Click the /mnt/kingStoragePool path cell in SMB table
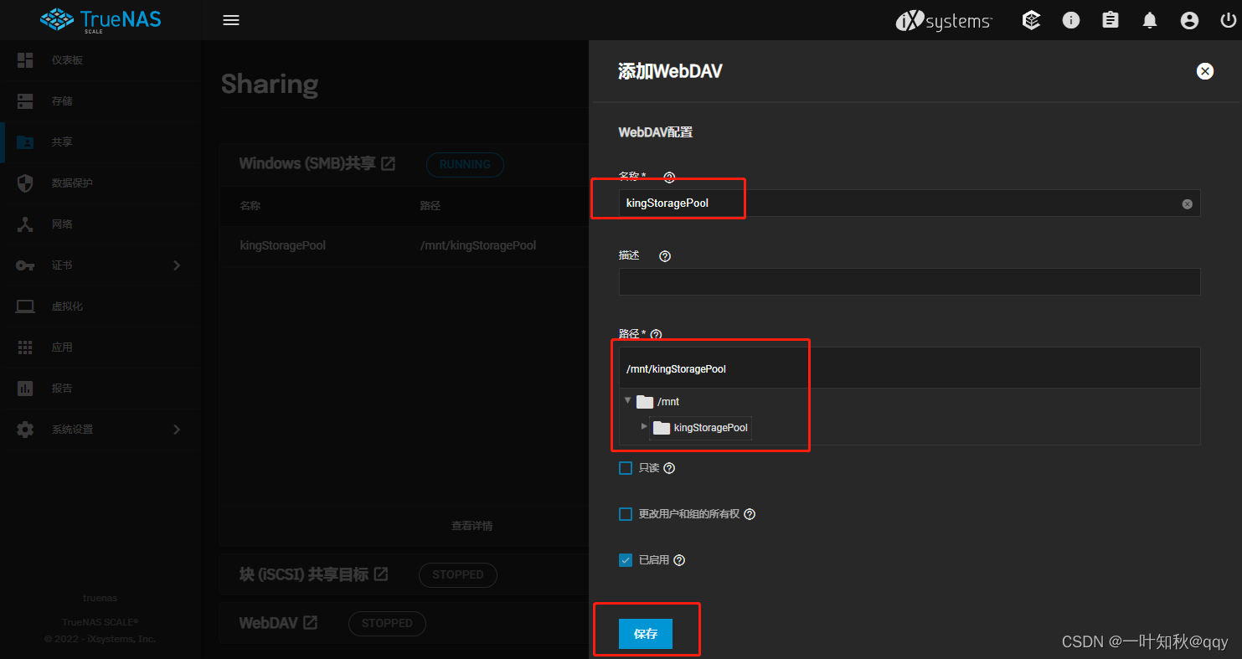Image resolution: width=1242 pixels, height=659 pixels. click(x=478, y=245)
